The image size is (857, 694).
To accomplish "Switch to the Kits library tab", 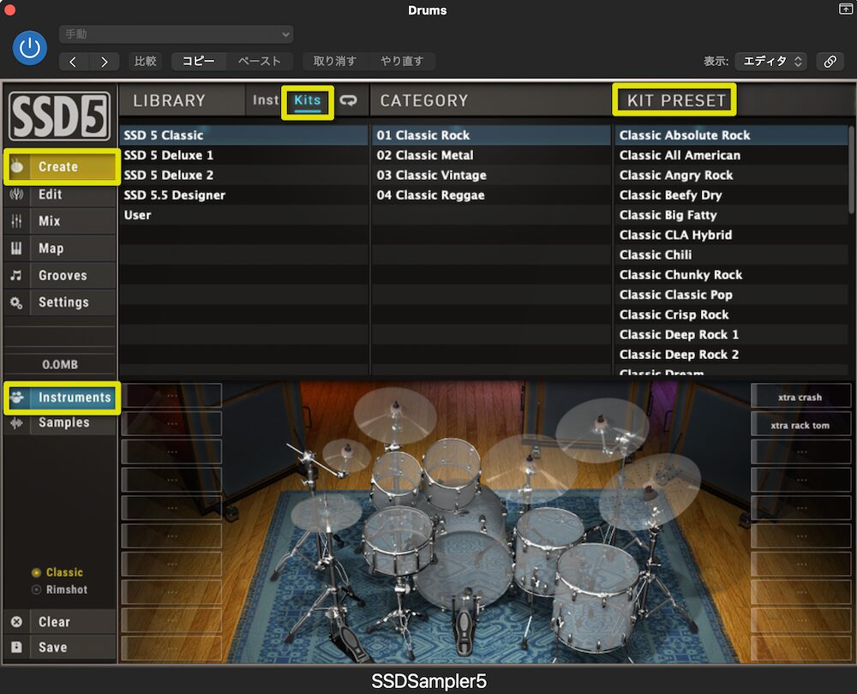I will [307, 100].
